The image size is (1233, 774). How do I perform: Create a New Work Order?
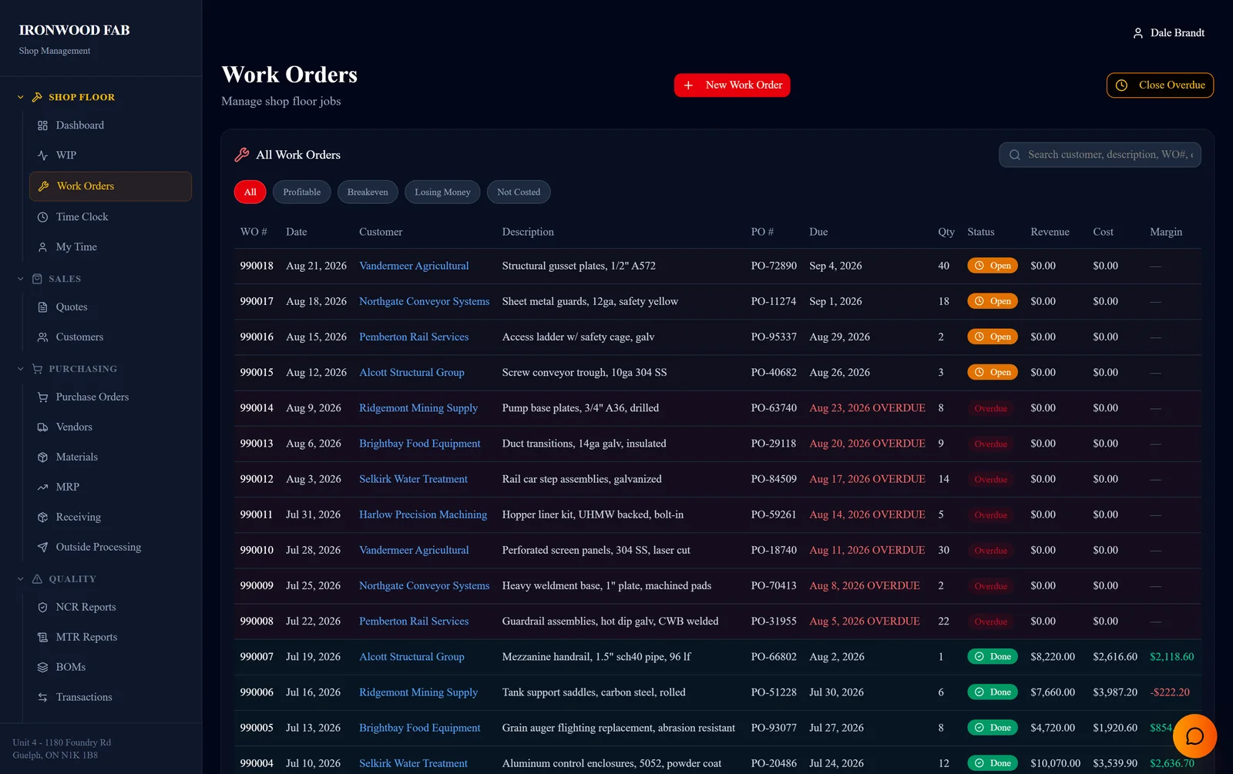click(732, 85)
